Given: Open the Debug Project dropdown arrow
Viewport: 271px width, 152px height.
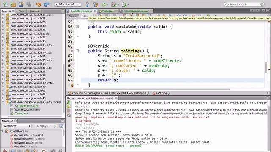Looking at the screenshot, I should pyautogui.click(x=118, y=5).
